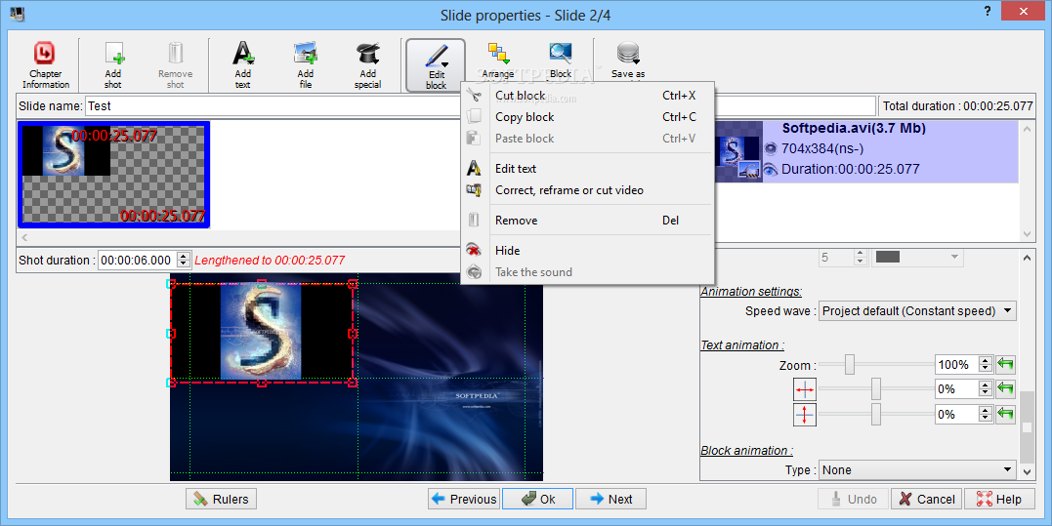Open the Arrange toolbar menu
This screenshot has width=1052, height=526.
(498, 61)
